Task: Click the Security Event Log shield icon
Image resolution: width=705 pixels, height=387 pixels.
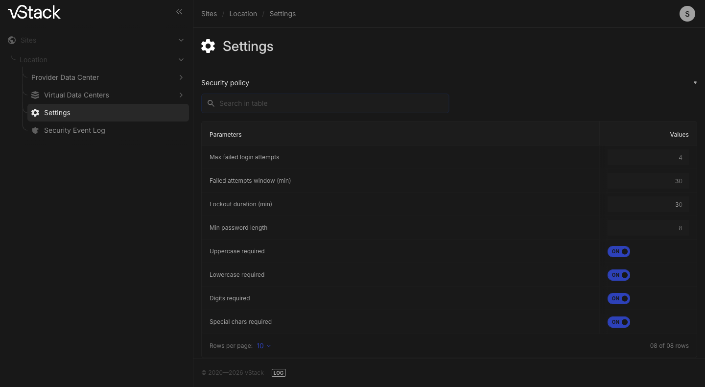Action: [35, 130]
